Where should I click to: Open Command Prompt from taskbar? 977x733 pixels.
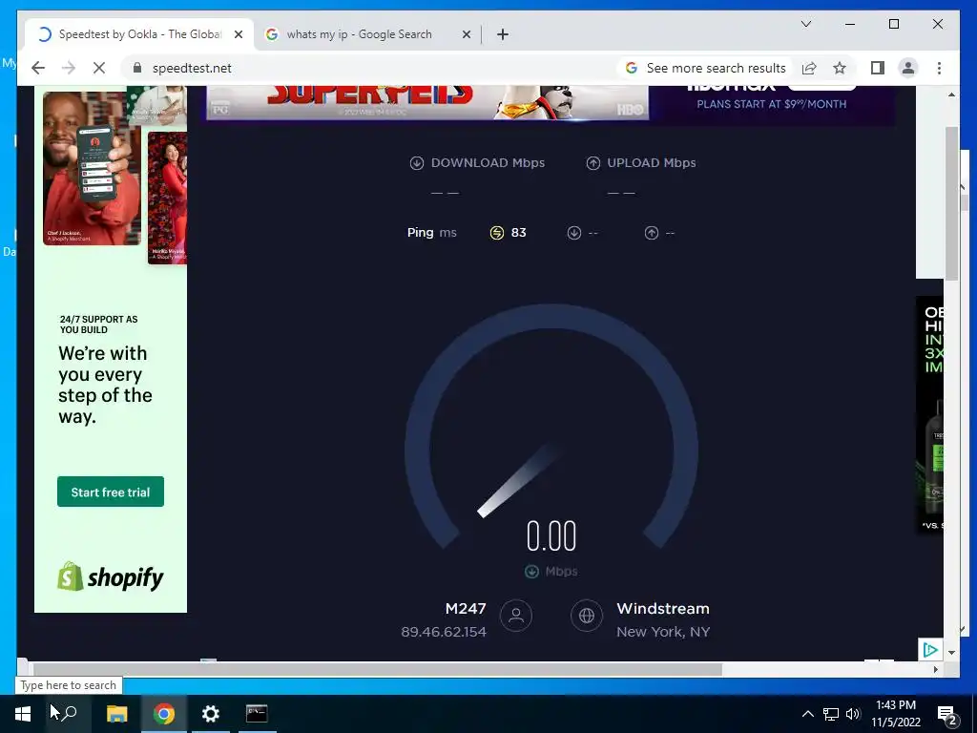(257, 714)
